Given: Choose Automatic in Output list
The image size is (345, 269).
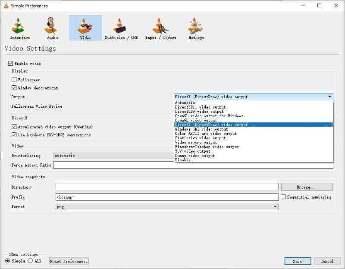Looking at the screenshot, I should coord(254,102).
